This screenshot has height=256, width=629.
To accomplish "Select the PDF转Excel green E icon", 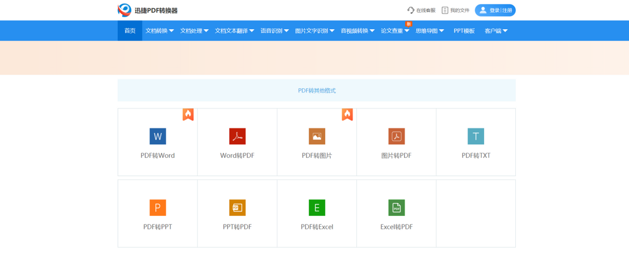I will [x=317, y=207].
